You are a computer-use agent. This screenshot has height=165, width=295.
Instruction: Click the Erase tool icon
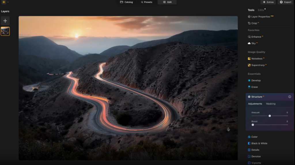click(249, 87)
